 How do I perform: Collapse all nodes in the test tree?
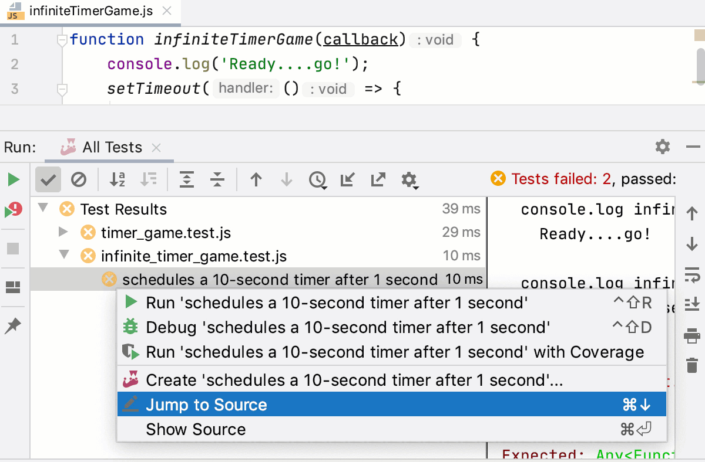point(217,180)
